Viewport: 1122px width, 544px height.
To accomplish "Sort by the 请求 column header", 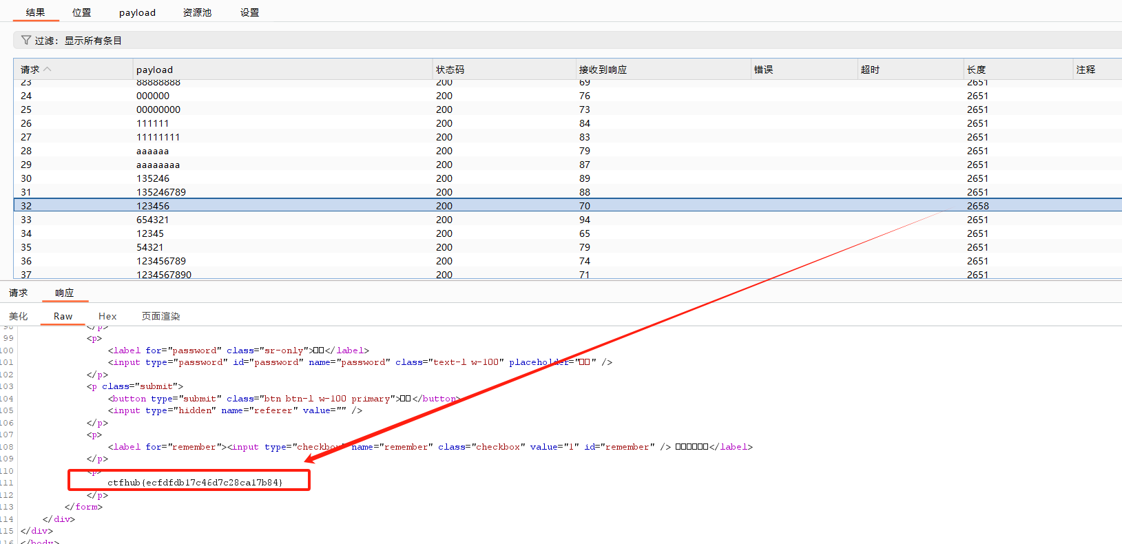I will 73,70.
